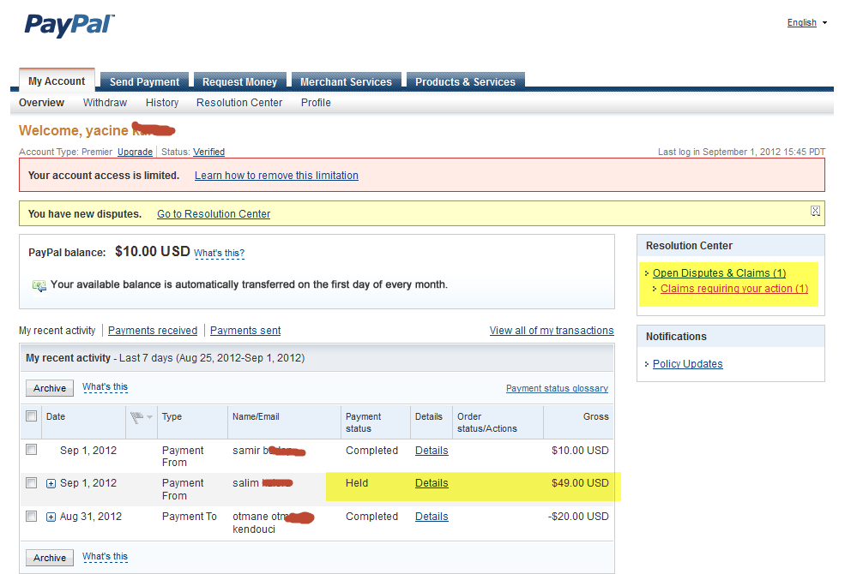Open the English language dropdown arrow

pos(824,22)
